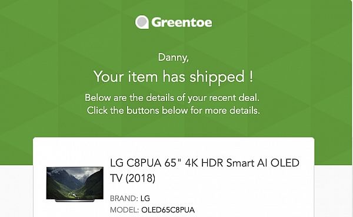Click the word "OLED" in the product title

click(285, 163)
